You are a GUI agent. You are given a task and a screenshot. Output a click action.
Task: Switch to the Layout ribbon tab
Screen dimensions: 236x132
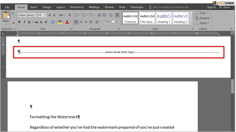click(x=61, y=7)
